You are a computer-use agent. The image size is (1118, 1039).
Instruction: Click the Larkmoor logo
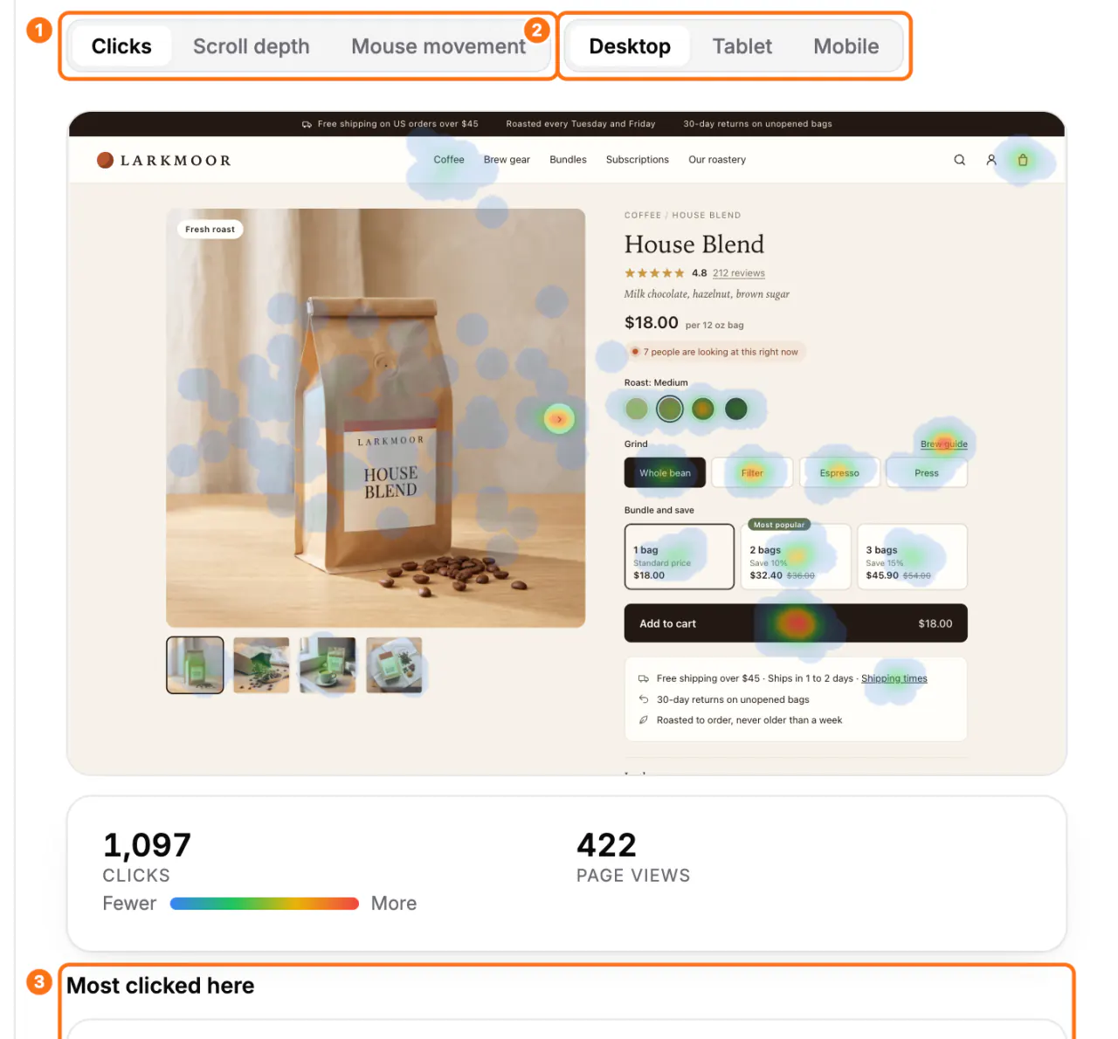tap(164, 161)
